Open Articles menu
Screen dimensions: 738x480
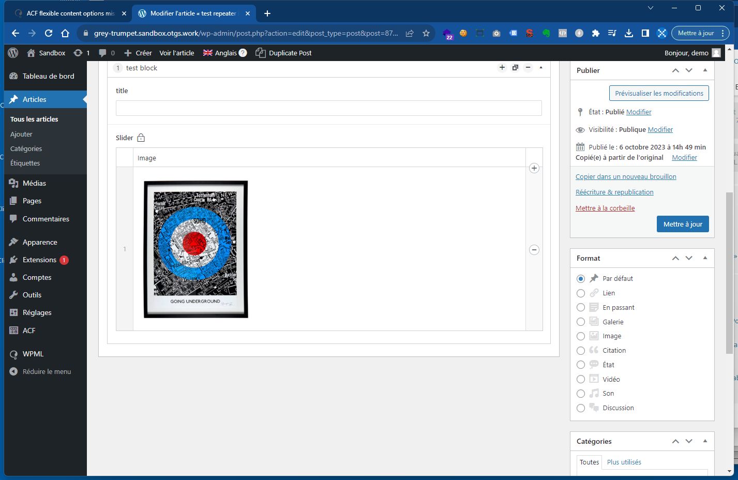coord(46,99)
